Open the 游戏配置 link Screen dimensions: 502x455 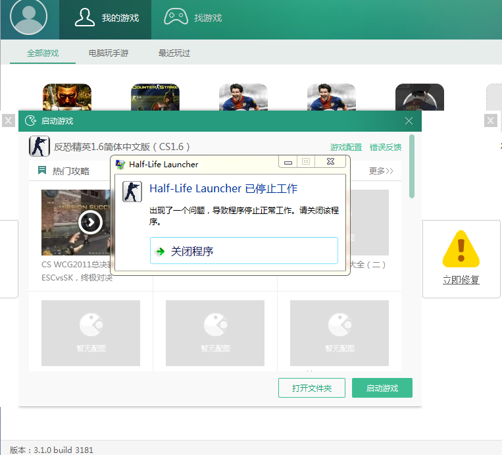[x=346, y=147]
